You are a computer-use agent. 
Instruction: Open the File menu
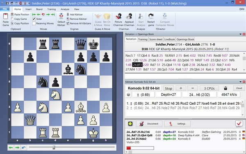point(5,9)
